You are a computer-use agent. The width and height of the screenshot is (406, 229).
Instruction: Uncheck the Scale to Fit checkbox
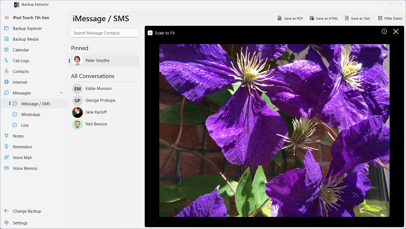point(150,33)
